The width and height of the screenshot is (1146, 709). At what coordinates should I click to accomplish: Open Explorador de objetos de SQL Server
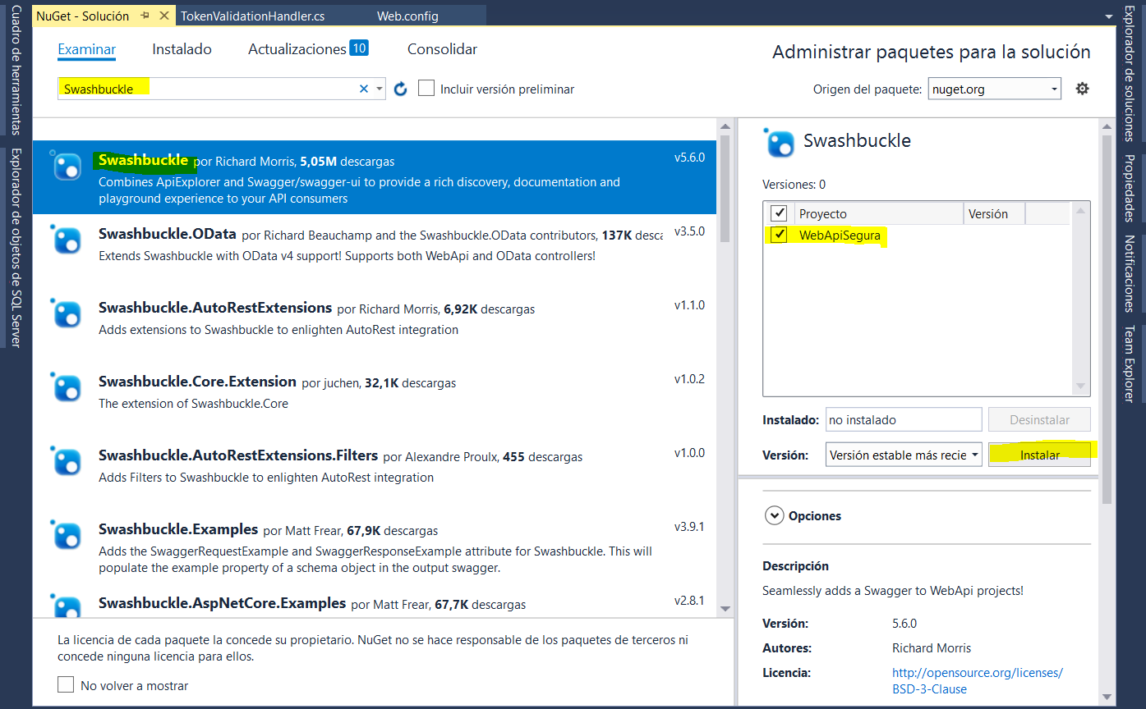click(x=16, y=247)
